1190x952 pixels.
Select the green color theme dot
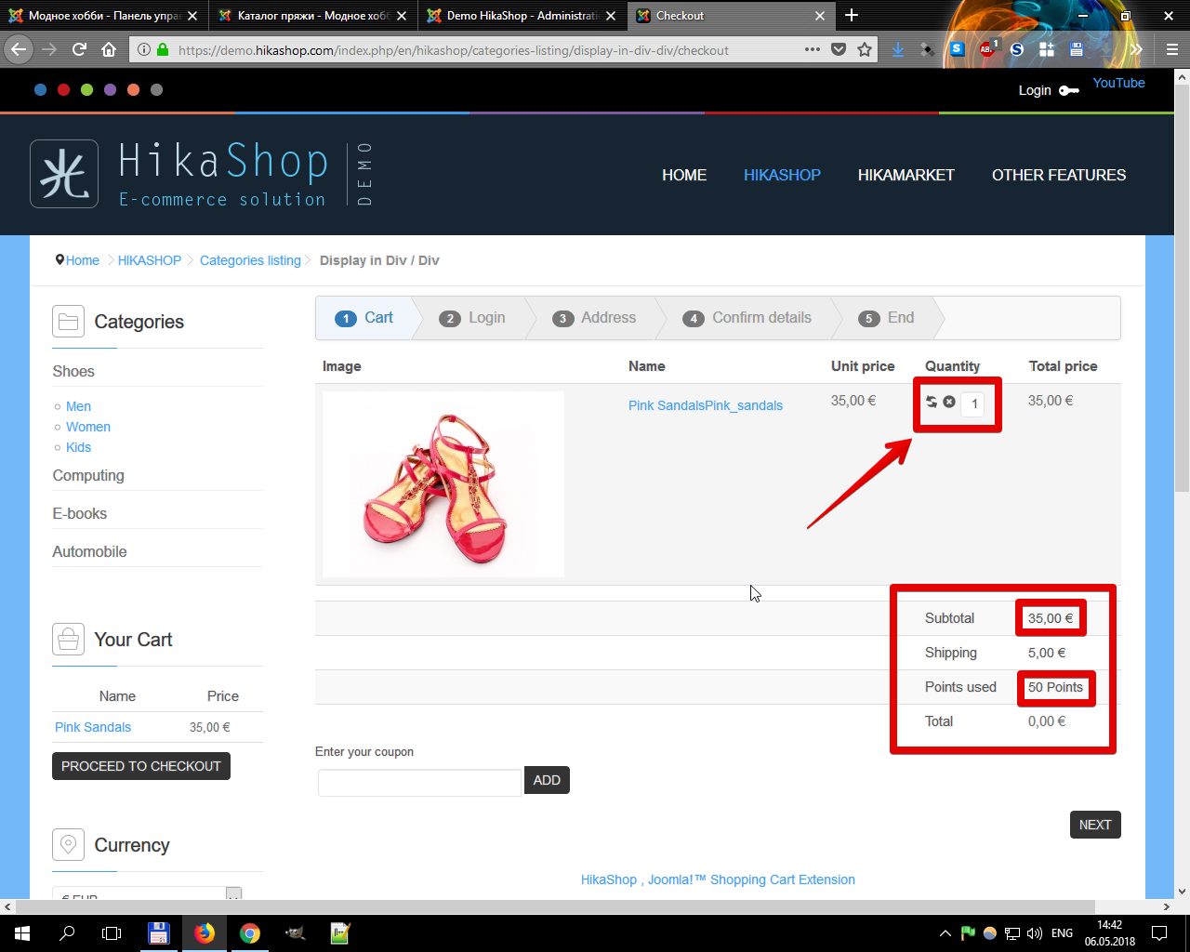tap(86, 89)
